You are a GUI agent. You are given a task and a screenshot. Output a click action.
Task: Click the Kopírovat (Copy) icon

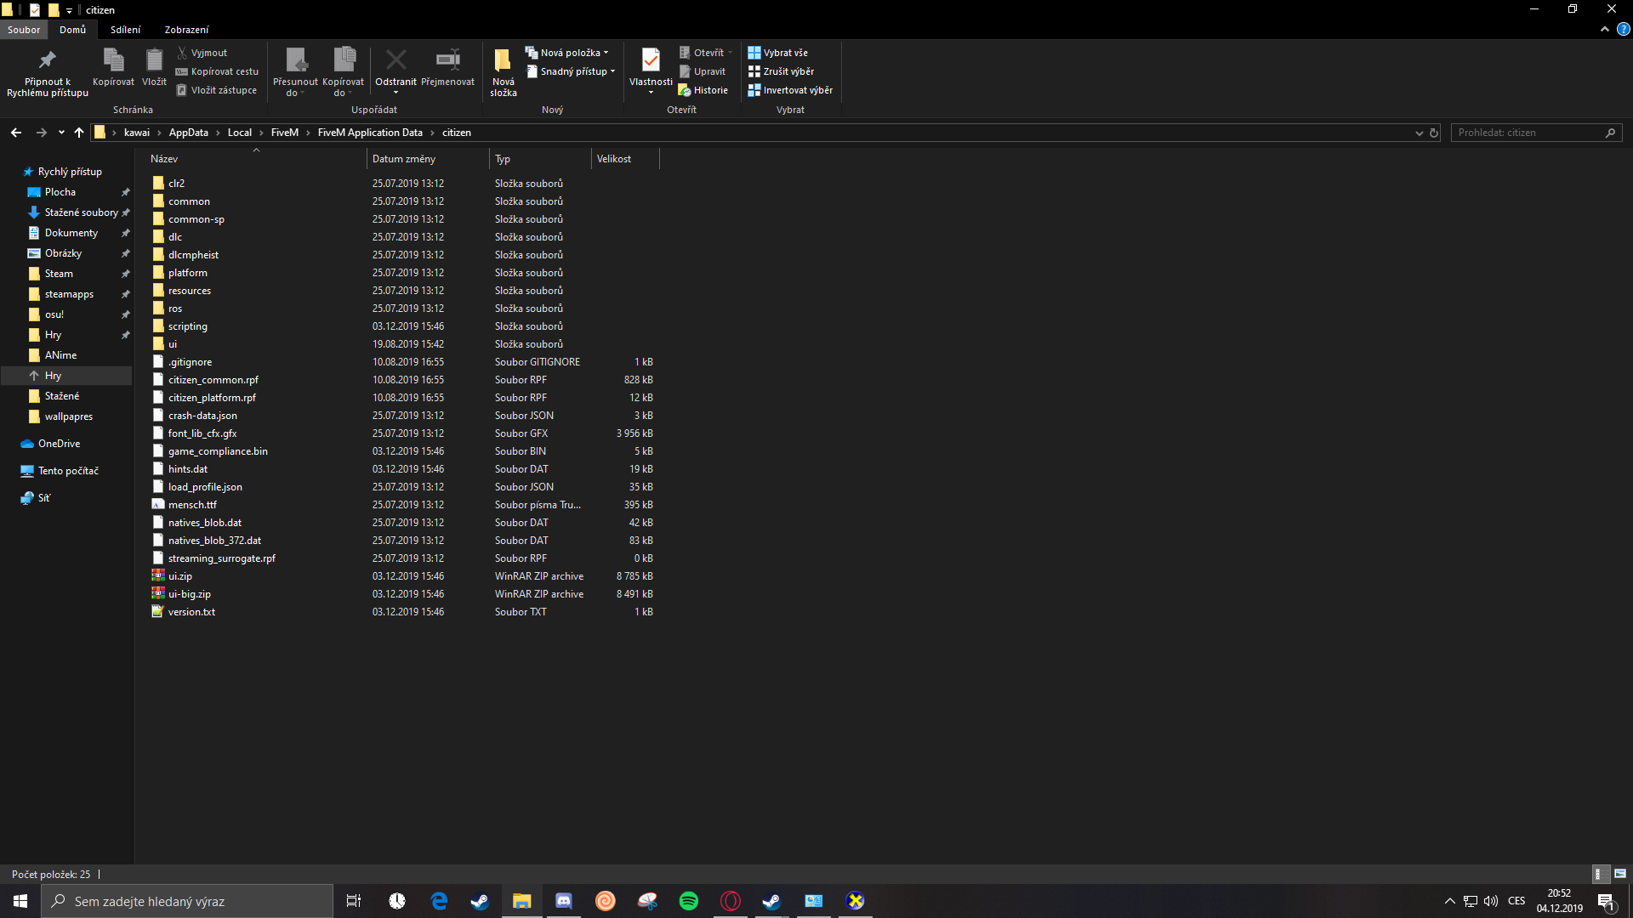(x=113, y=70)
